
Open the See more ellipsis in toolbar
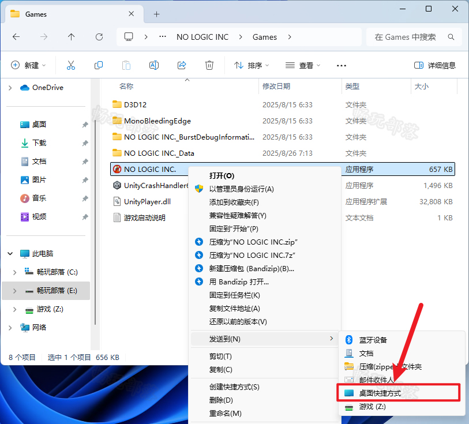click(x=342, y=66)
